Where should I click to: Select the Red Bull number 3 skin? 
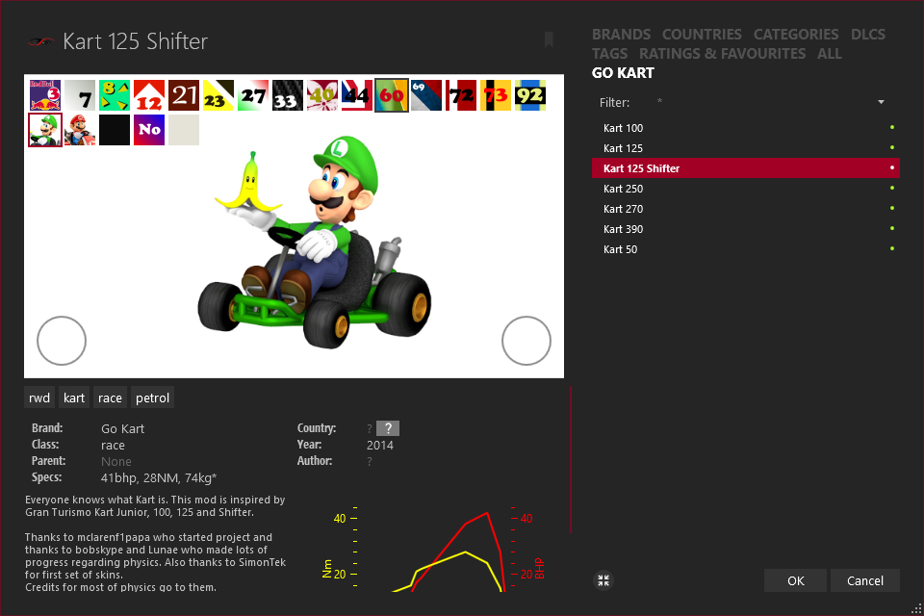(x=45, y=95)
